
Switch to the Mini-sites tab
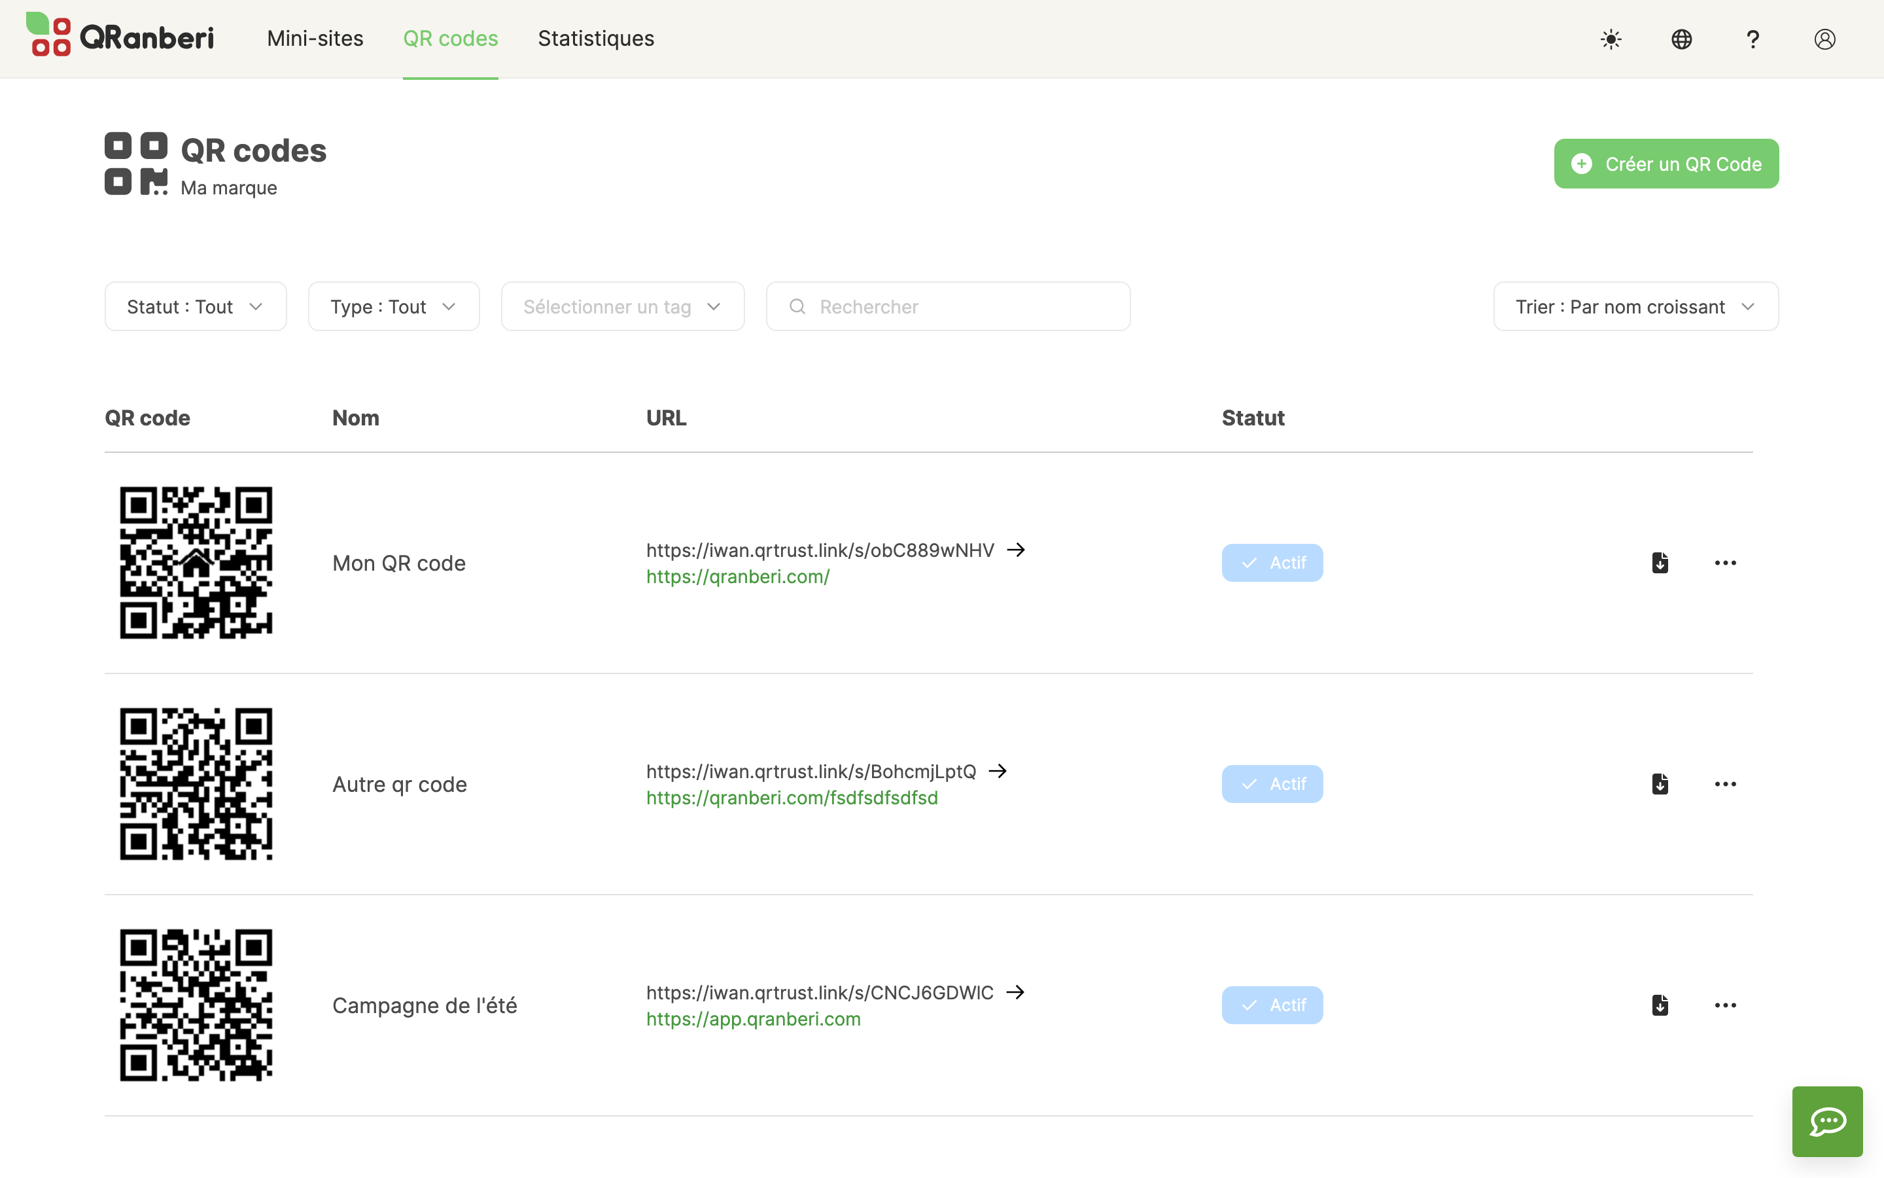point(315,39)
